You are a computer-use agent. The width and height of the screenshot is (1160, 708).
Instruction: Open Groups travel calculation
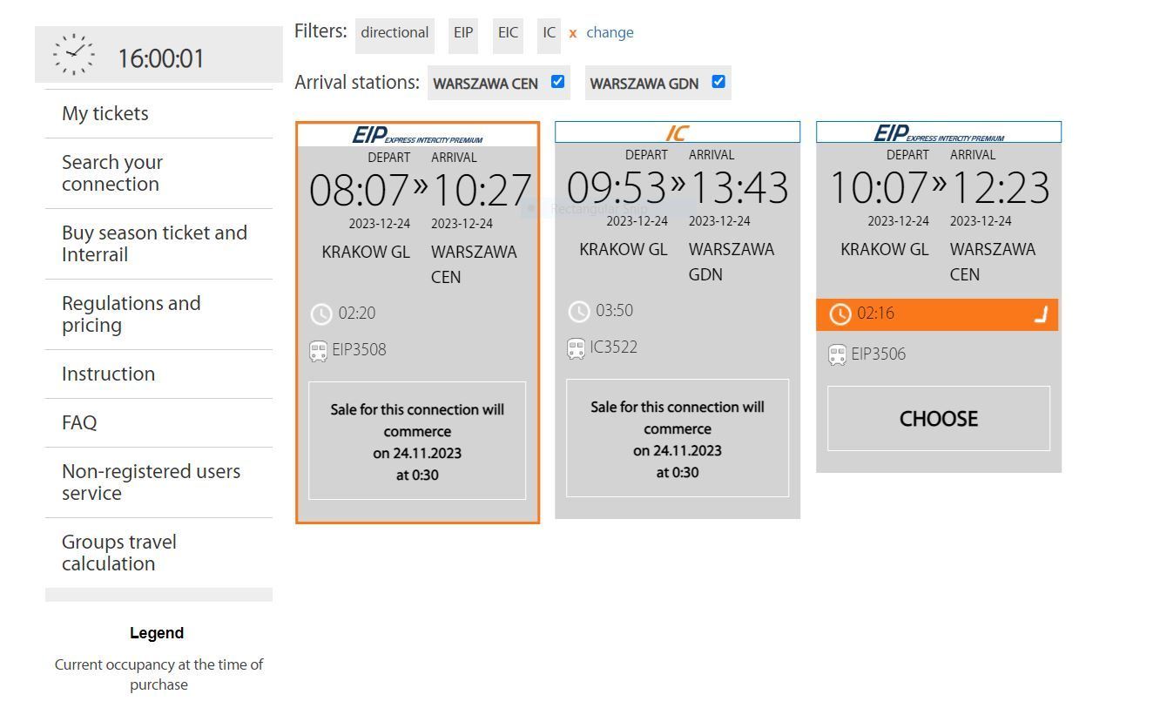pyautogui.click(x=119, y=553)
